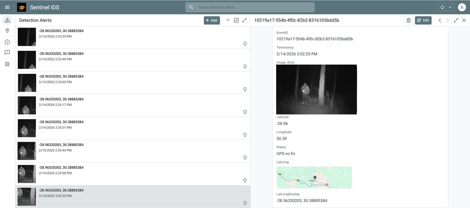This screenshot has height=208, width=470.
Task: Open the Detection Alerts warning sidebar icon
Action: coord(7,20)
